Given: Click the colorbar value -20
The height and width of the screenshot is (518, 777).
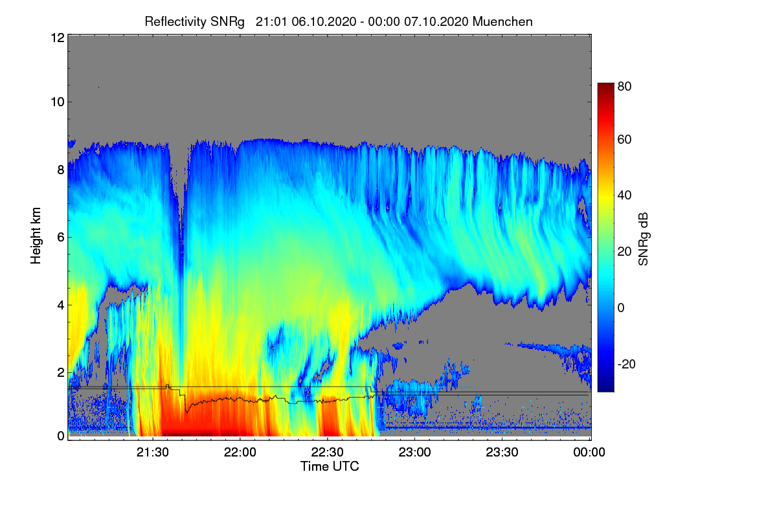Looking at the screenshot, I should point(626,364).
